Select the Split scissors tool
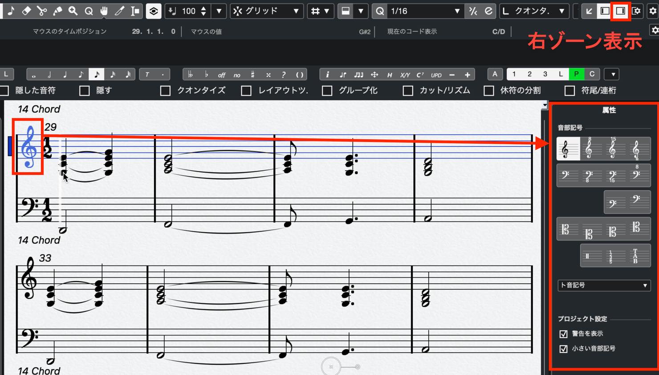The height and width of the screenshot is (375, 659). pos(42,11)
